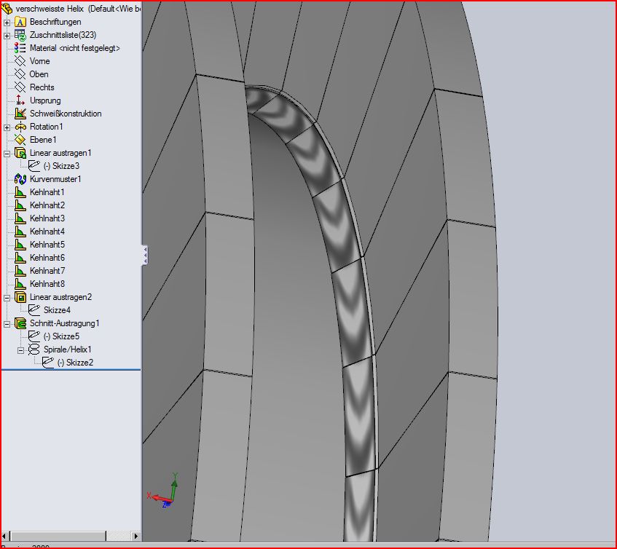Select the '(-) Skizze5' label
Viewport: 617px width, 549px height.
coord(61,336)
